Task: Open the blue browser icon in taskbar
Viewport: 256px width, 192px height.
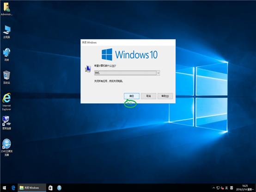Action: coord(59,188)
